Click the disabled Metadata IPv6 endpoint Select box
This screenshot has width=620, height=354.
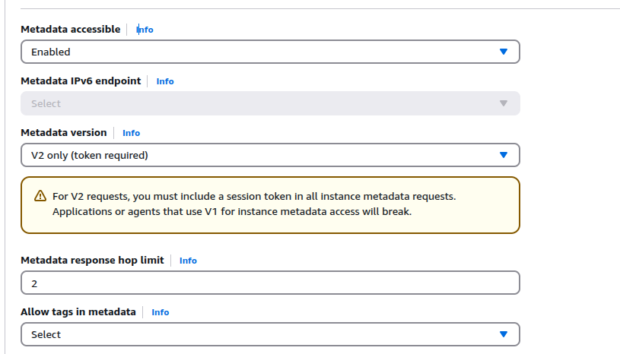click(x=270, y=103)
